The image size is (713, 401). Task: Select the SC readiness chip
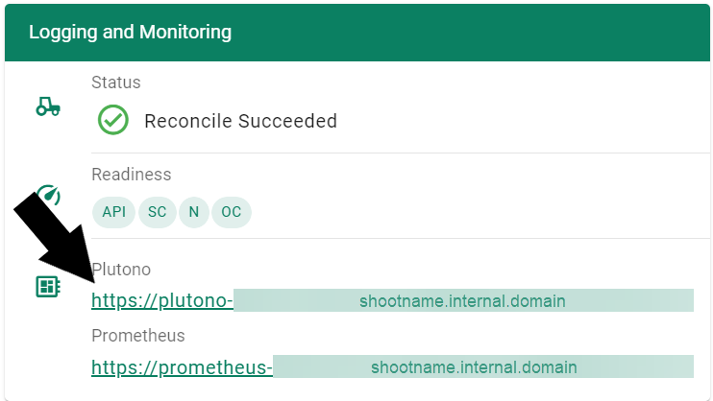[x=157, y=212]
